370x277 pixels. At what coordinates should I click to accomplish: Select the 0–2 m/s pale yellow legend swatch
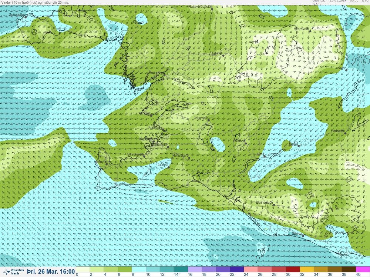(83, 269)
